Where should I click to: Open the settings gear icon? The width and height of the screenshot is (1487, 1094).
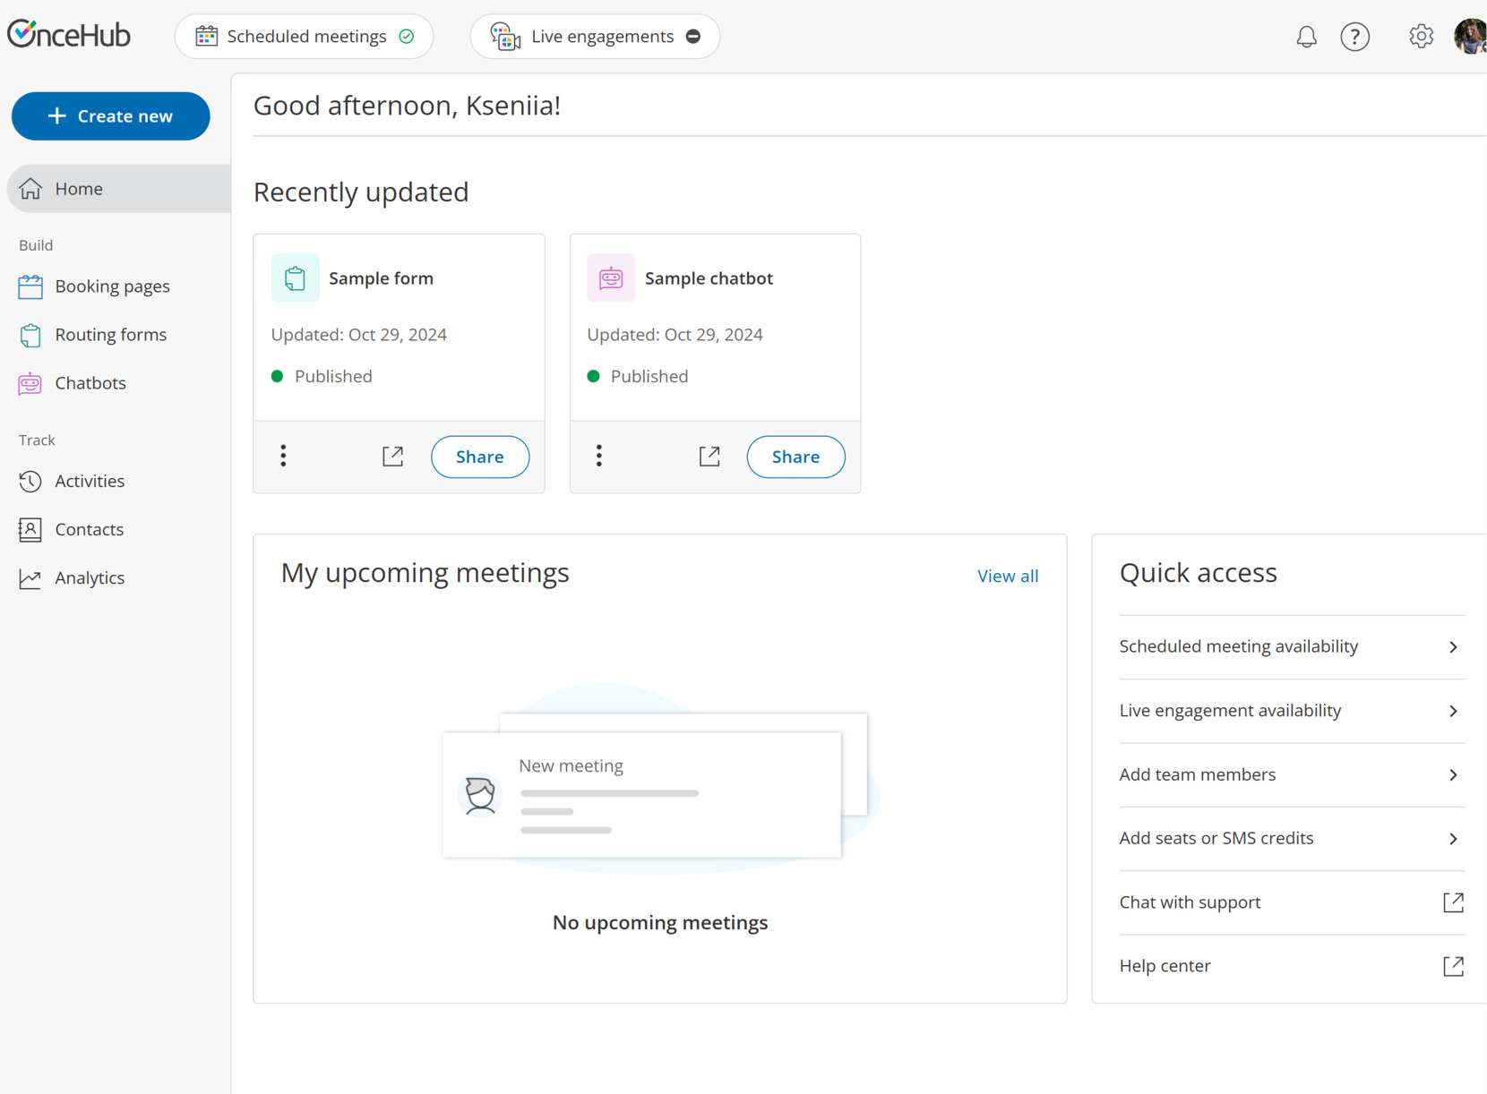[x=1420, y=36]
